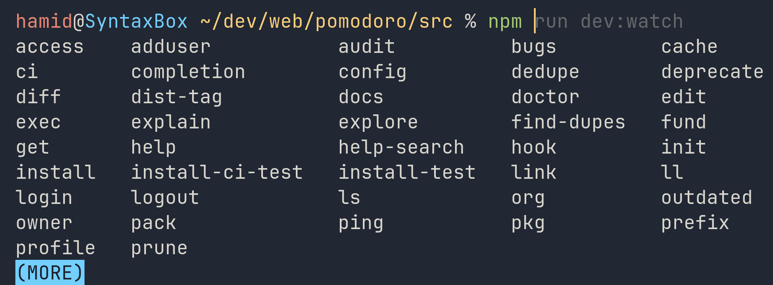773x285 pixels.
Task: Pick 'dist-tag' from the list
Action: pos(176,97)
